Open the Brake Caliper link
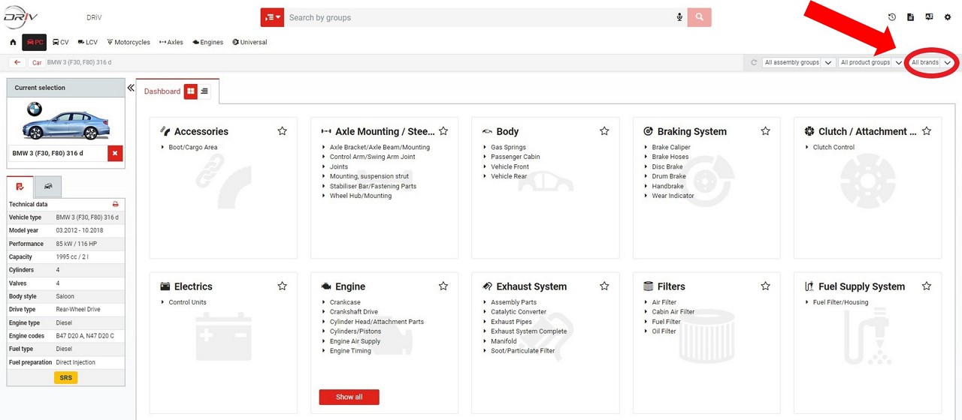Screen dimensions: 962x420 670,148
